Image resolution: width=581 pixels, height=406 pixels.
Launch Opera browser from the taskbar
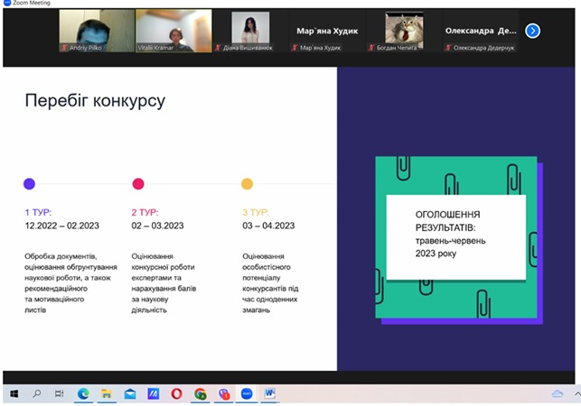(x=176, y=393)
